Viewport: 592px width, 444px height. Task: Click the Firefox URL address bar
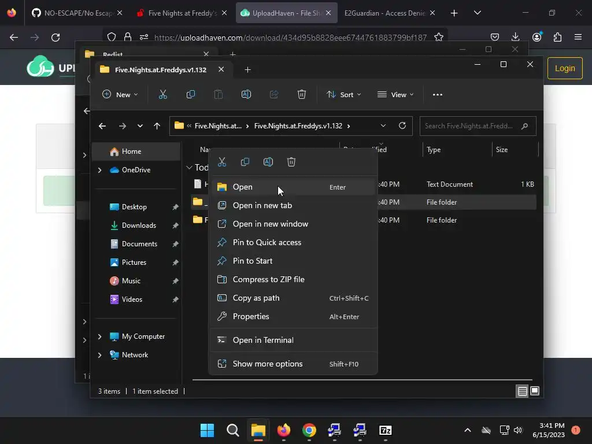coord(290,38)
